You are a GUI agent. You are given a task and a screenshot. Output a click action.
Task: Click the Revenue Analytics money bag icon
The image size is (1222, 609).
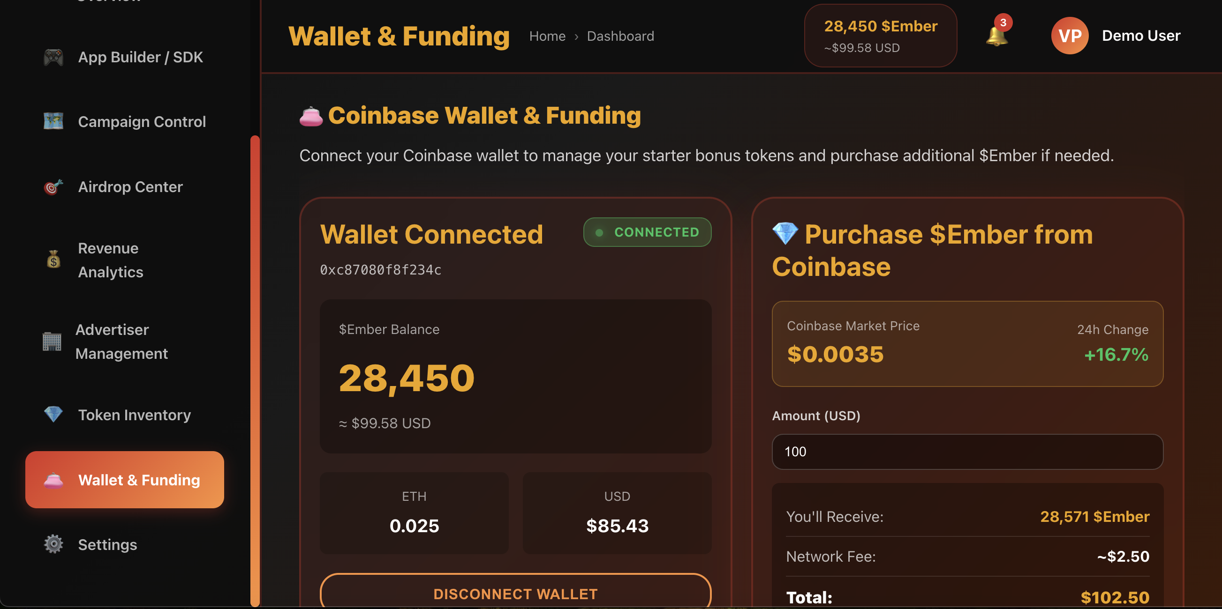[x=53, y=260]
